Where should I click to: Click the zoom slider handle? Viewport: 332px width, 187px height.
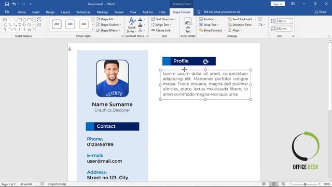[x=305, y=184]
